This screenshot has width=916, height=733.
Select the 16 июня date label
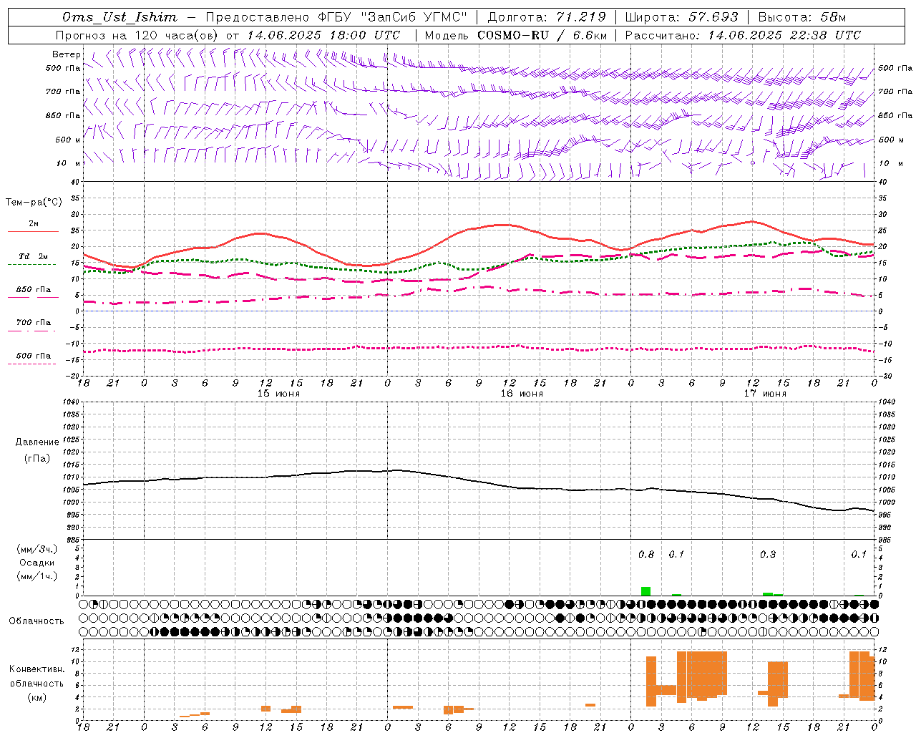coord(522,394)
